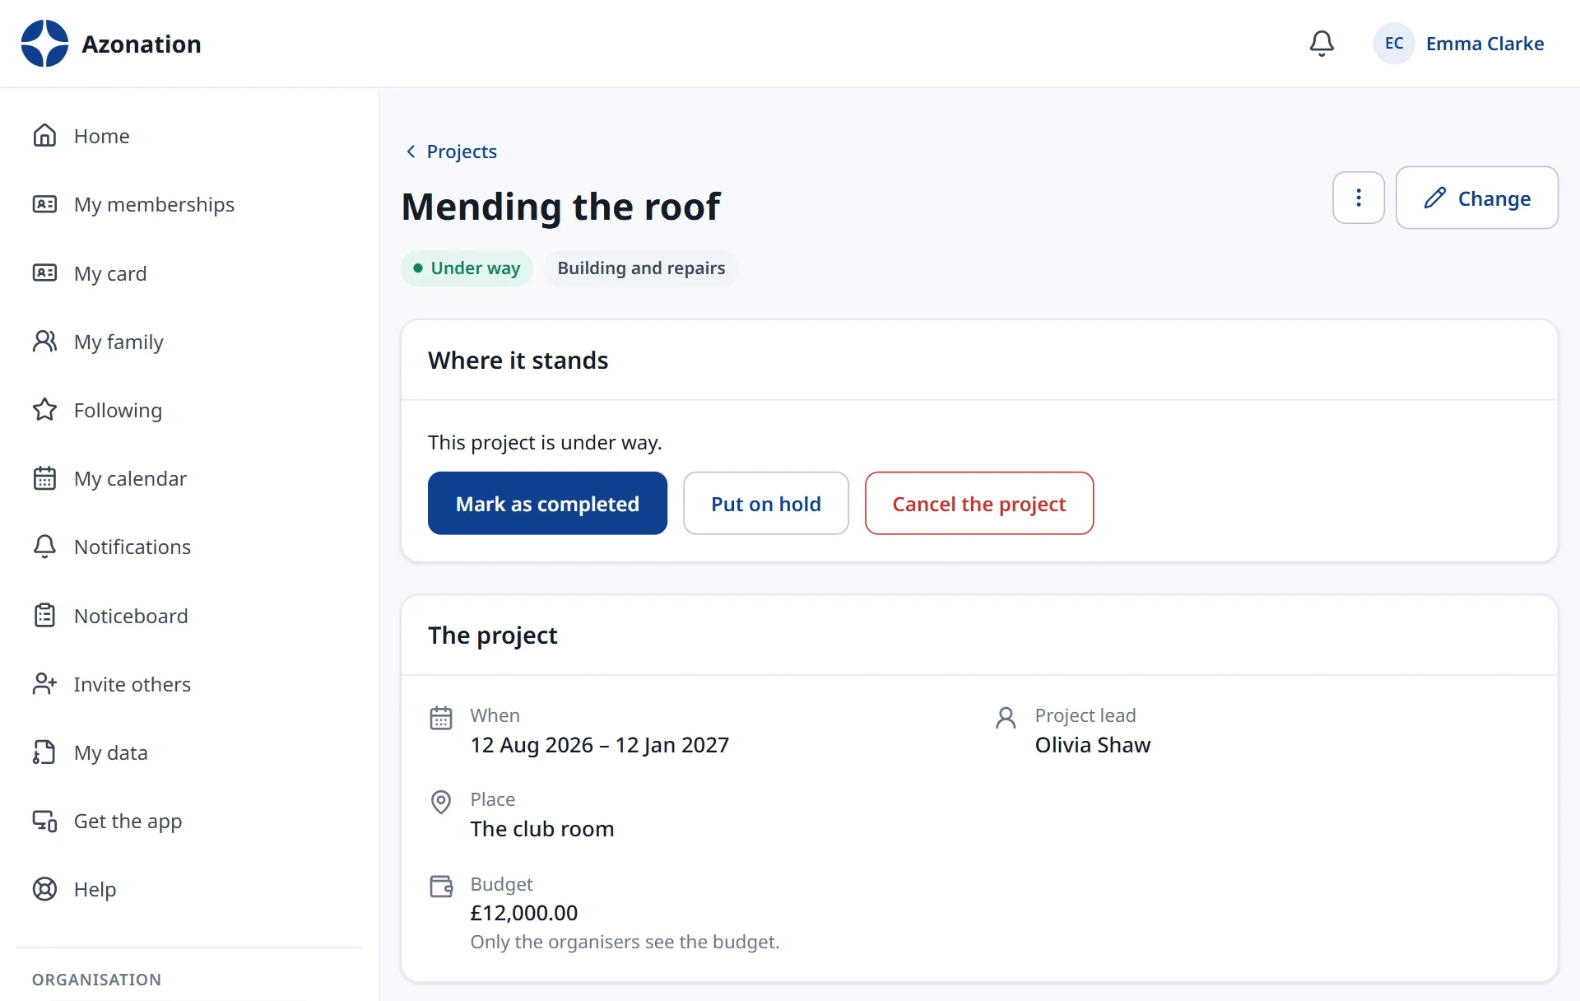Click the date range 12 Aug 2026 – 12 Jan 2027
Image resolution: width=1580 pixels, height=1001 pixels.
[x=600, y=745]
